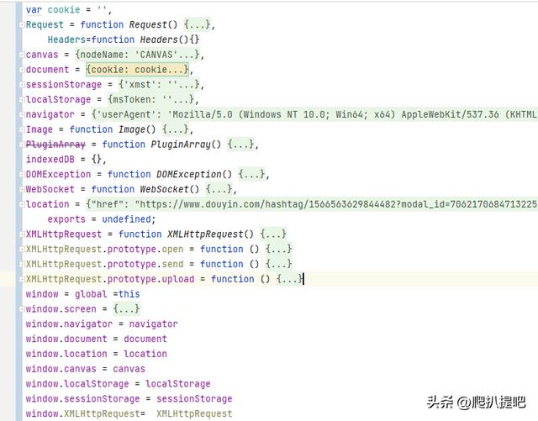The width and height of the screenshot is (538, 421).
Task: Click gutter fold icon beside Request line
Action: click(21, 25)
